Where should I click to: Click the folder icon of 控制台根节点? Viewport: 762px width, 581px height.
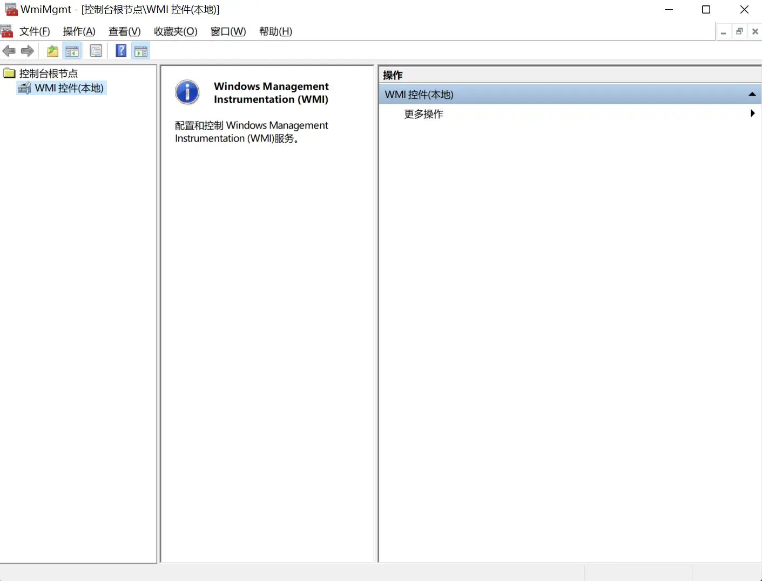pos(9,73)
